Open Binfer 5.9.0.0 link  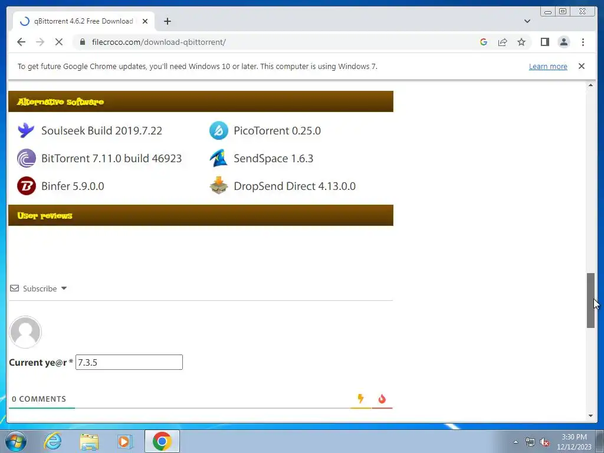point(73,186)
